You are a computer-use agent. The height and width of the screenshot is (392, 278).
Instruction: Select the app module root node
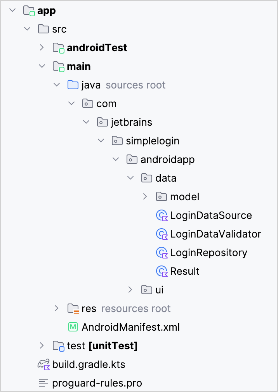point(46,10)
